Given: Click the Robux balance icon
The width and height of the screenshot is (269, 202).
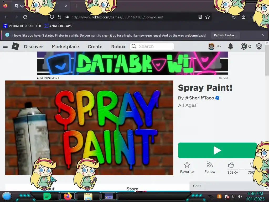Looking at the screenshot, I should pos(244,46).
